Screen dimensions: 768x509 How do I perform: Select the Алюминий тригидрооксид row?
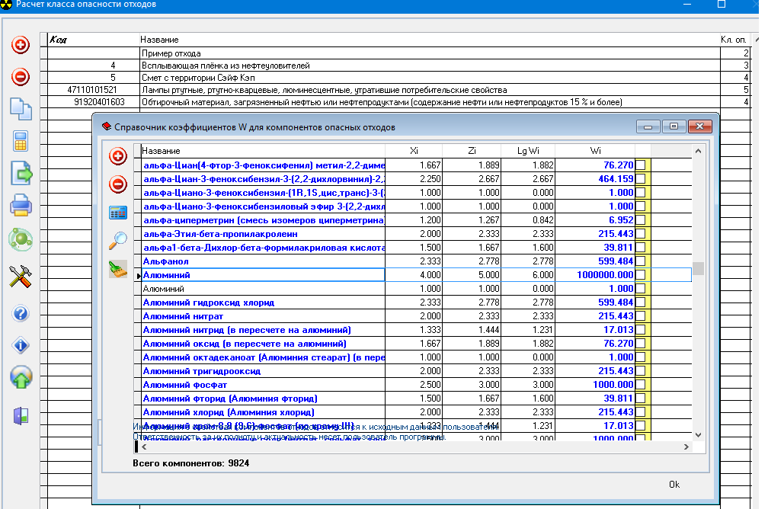[263, 371]
